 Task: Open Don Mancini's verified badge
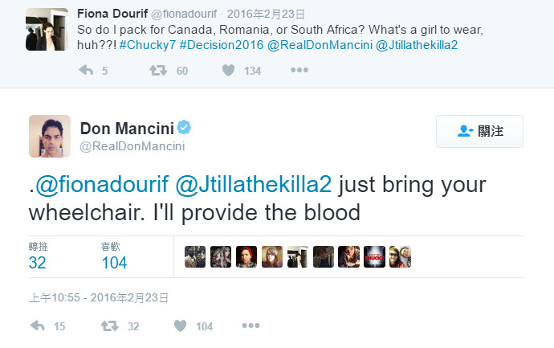coord(184,129)
